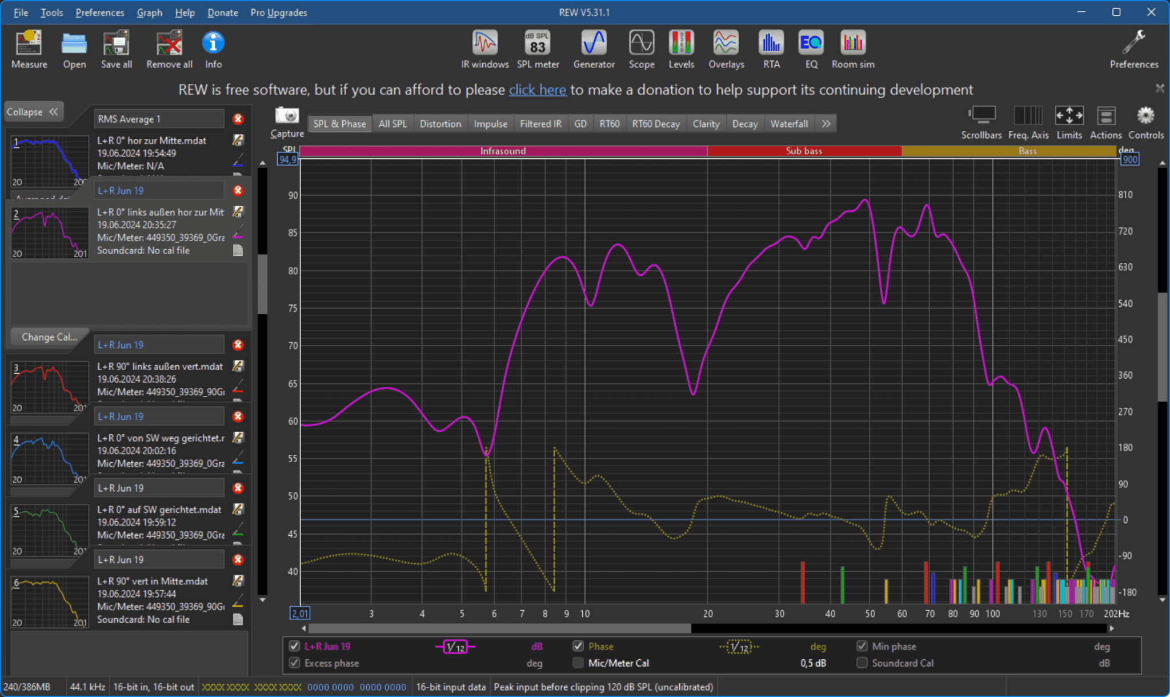
Task: Open the Donate menu
Action: click(222, 13)
